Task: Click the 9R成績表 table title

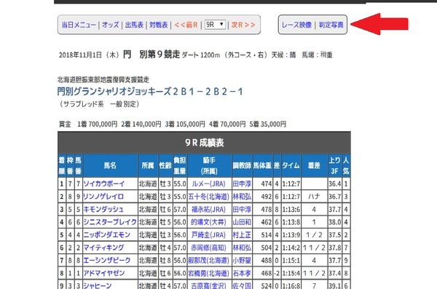Action: [x=204, y=143]
